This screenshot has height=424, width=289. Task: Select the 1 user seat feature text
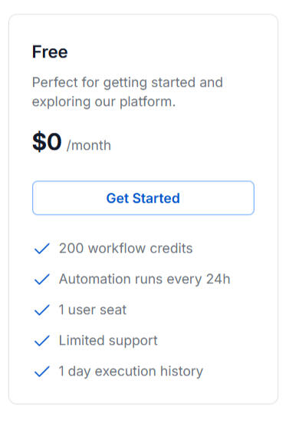click(x=93, y=310)
